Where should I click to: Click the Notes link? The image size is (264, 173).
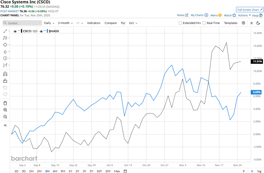pos(181,15)
